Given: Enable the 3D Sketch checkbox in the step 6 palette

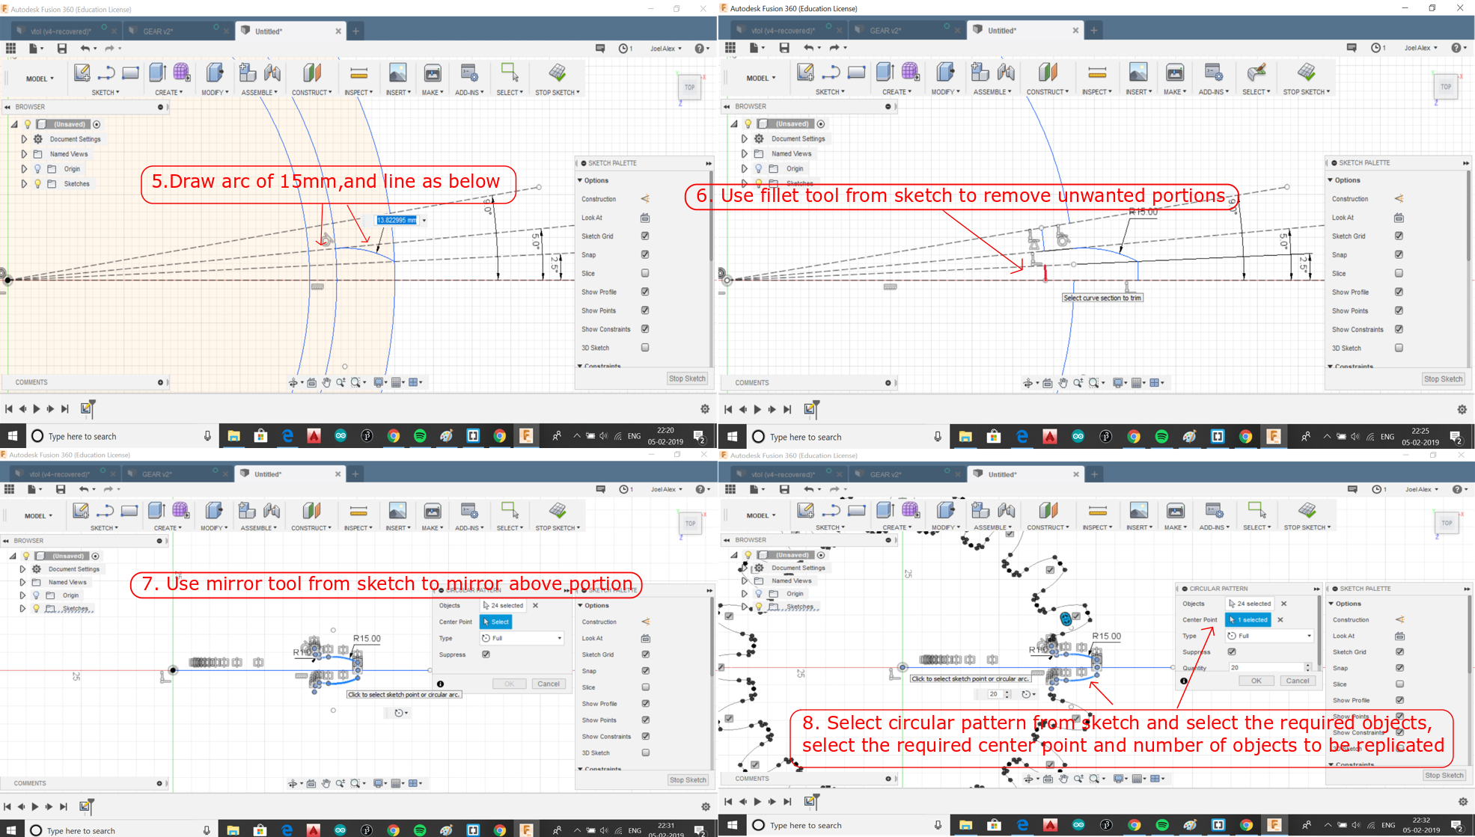Looking at the screenshot, I should (1399, 348).
